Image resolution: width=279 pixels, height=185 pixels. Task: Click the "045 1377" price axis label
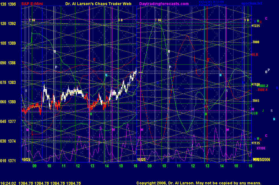[x=8, y=122]
